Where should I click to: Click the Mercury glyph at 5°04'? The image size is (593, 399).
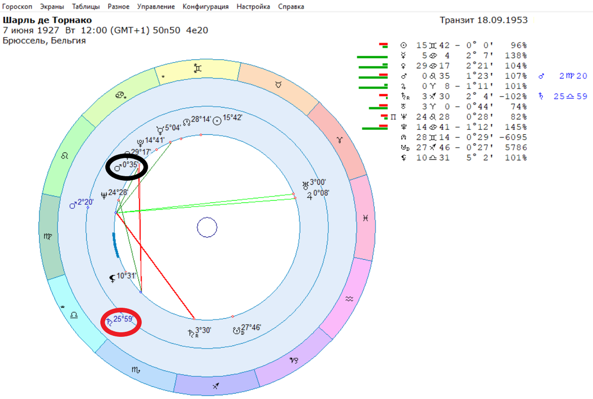click(x=160, y=130)
